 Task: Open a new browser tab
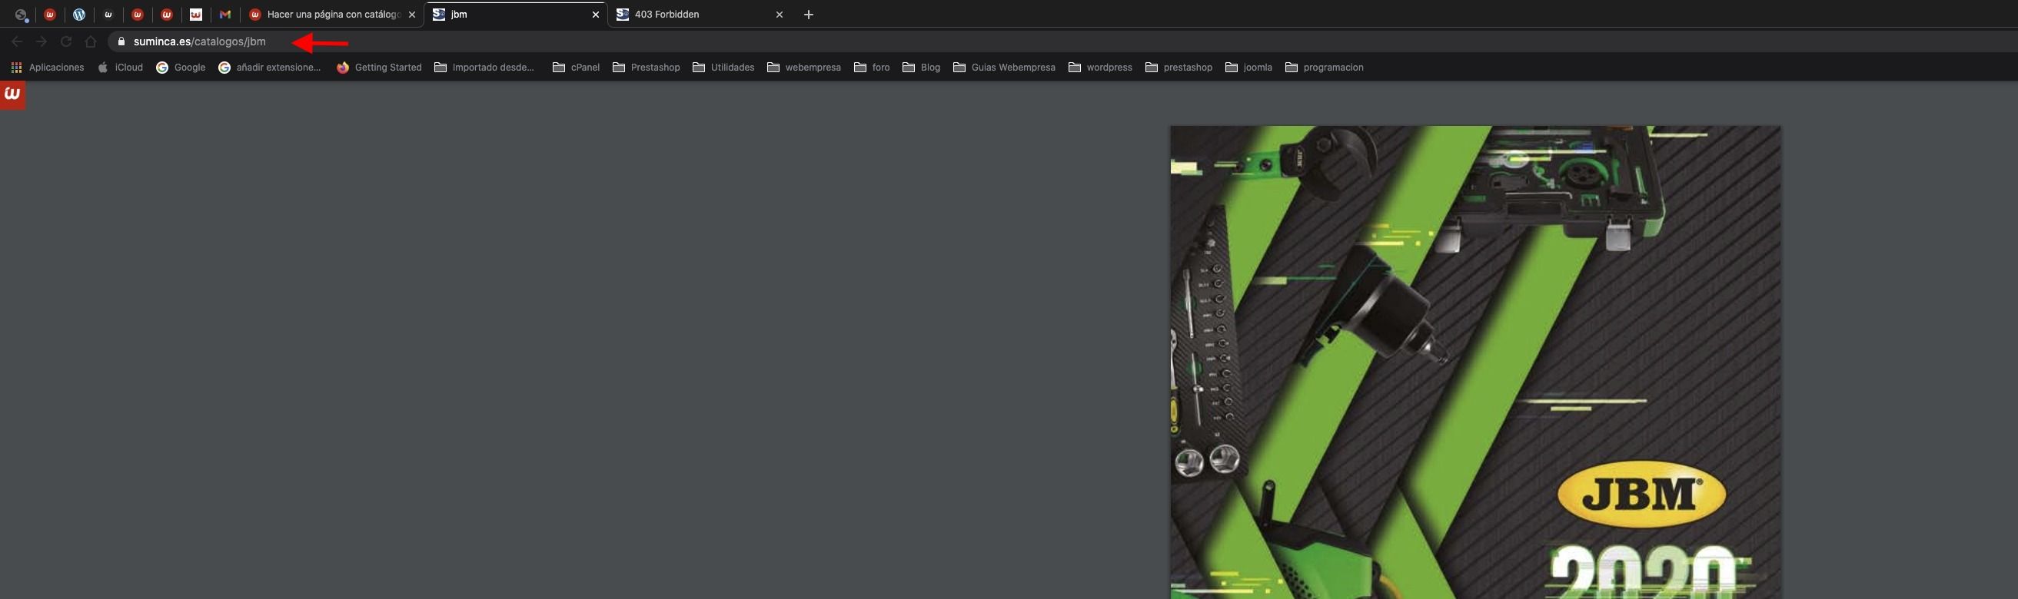(x=809, y=14)
